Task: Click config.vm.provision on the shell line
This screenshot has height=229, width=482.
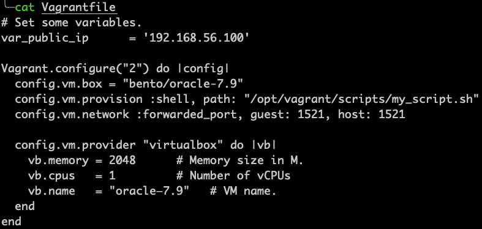Action: (x=78, y=99)
